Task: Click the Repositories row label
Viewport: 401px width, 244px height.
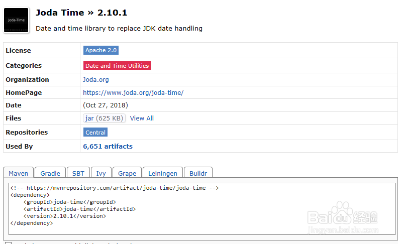Action: point(27,133)
